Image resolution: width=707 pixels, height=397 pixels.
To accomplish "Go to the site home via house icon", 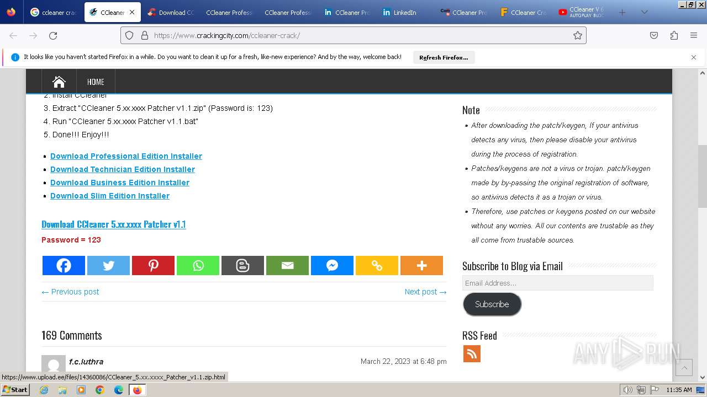I will point(59,82).
